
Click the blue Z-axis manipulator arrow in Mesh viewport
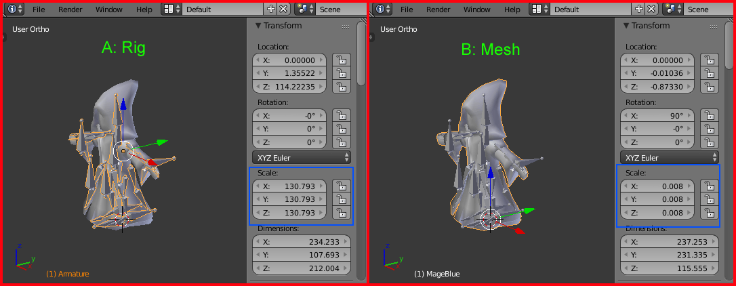tap(491, 172)
